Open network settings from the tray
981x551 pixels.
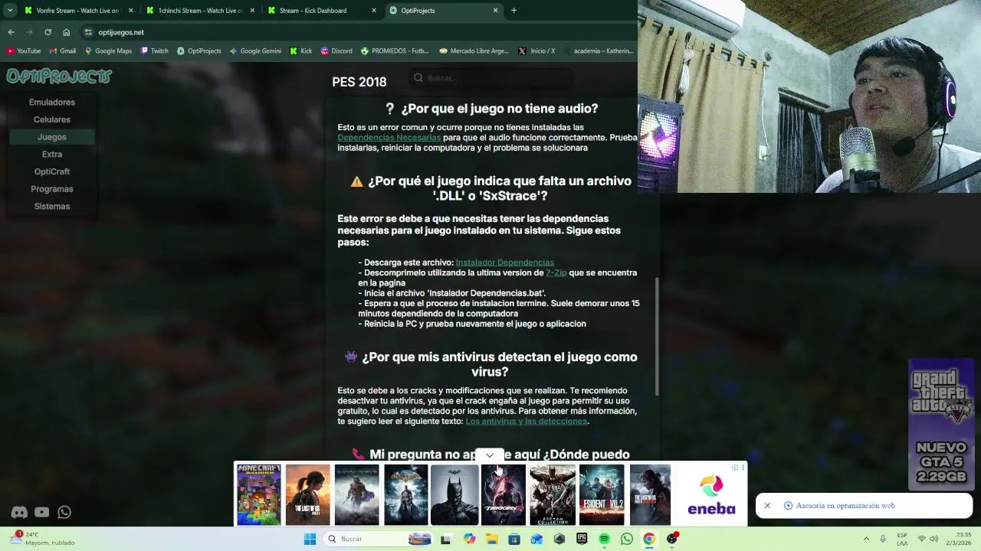[921, 539]
